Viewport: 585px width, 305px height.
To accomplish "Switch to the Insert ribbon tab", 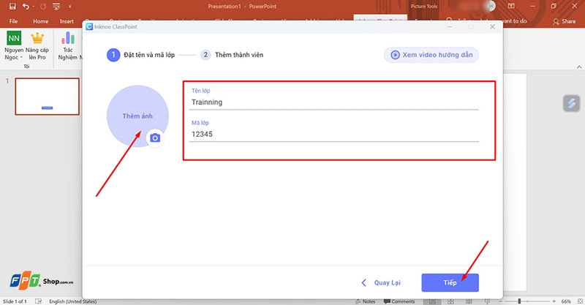I will 67,21.
